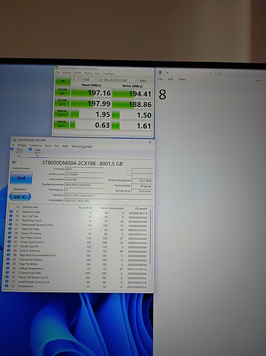The width and height of the screenshot is (266, 356).
Task: Click the status dot for Reallocated Sectors Count
Action: [x=10, y=225]
